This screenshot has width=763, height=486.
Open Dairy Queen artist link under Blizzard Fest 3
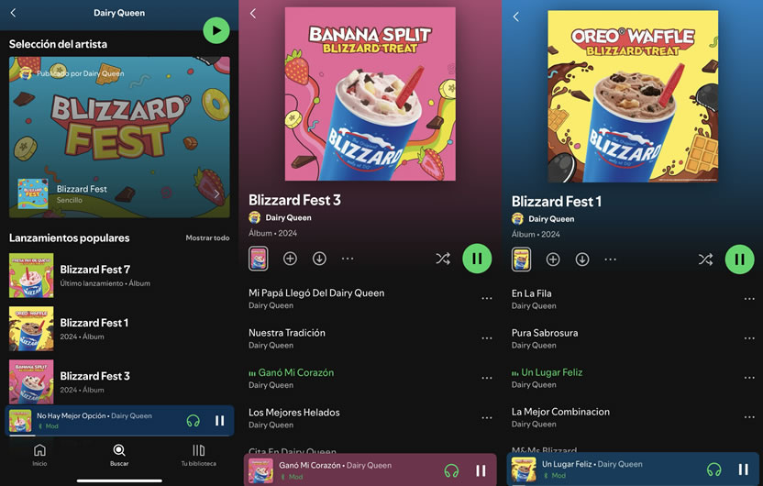(288, 217)
